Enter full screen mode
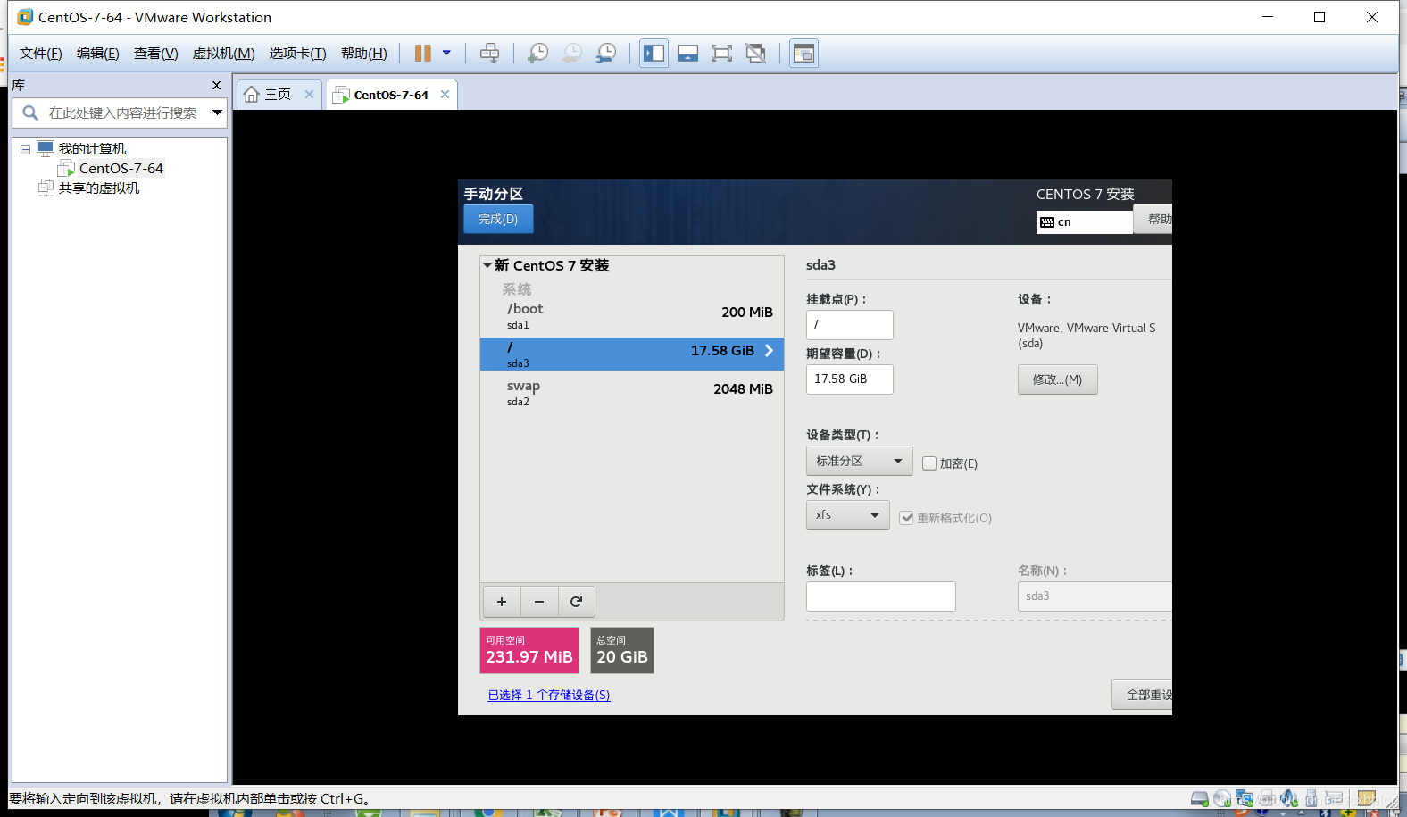Image resolution: width=1407 pixels, height=817 pixels. click(x=721, y=53)
